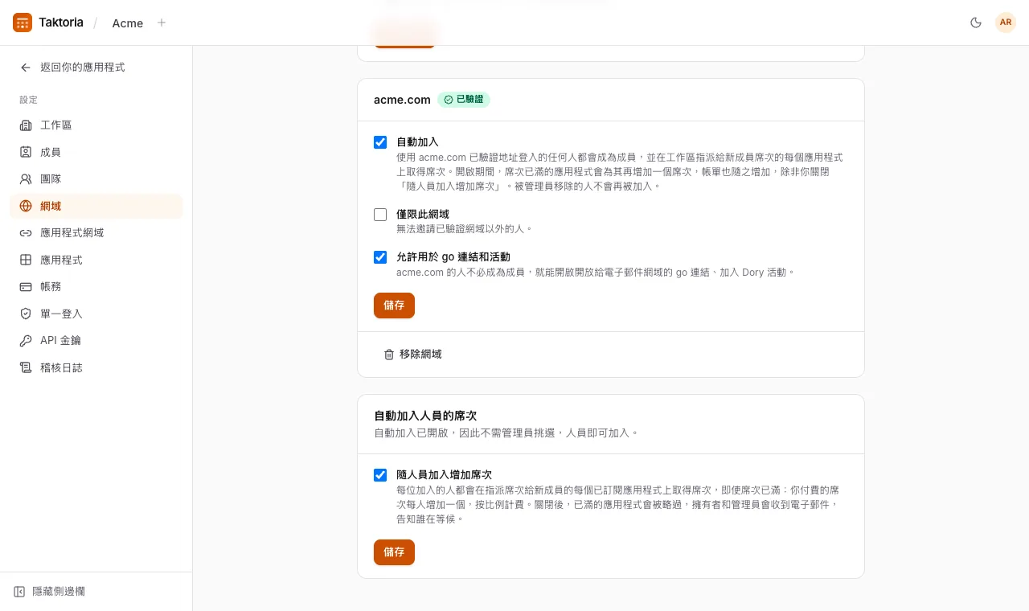The image size is (1029, 611).
Task: Open 團隊 settings page
Action: [96, 179]
